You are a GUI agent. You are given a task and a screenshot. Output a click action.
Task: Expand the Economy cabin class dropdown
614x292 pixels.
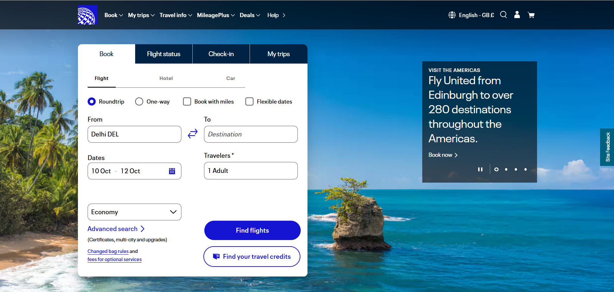134,212
